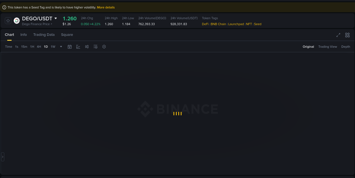Toggle DEGO/USDT as a favorite

pos(8,20)
